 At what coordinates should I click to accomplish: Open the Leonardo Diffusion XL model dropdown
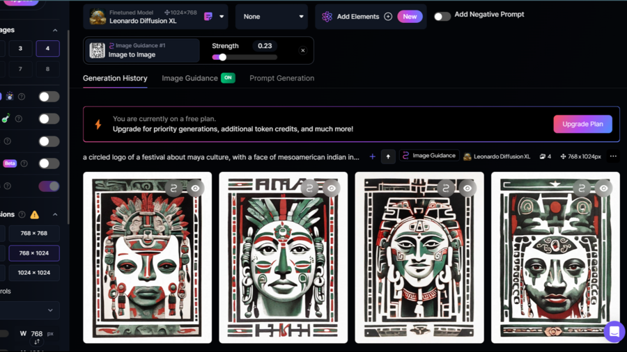click(222, 17)
